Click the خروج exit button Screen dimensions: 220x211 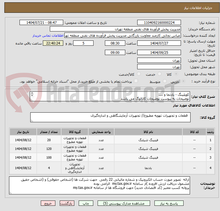point(48,203)
